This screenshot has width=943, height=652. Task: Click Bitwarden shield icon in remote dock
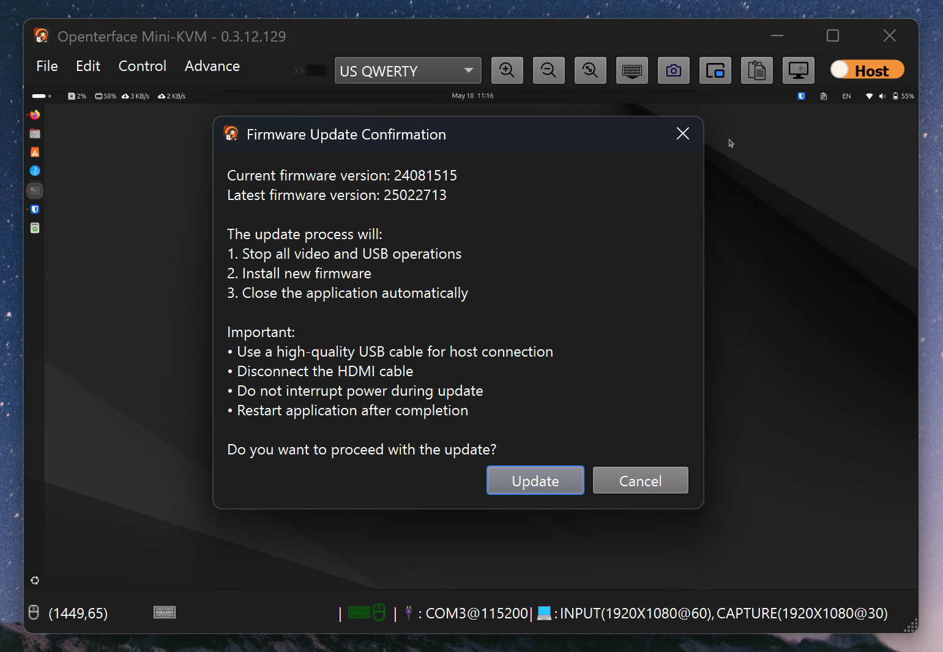click(35, 209)
